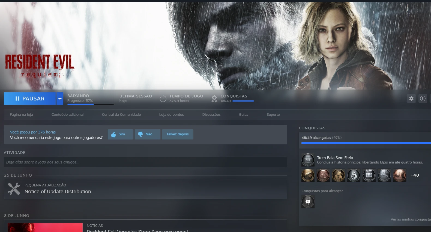431x232 pixels.
Task: Click the silver rifle achievement icon
Action: 384,175
